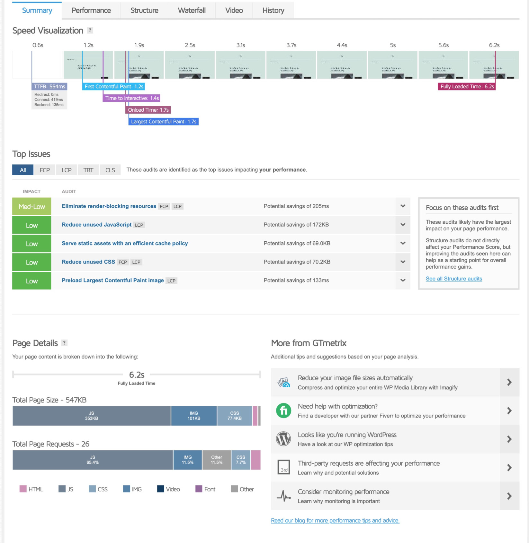Filter top issues by TBT
Viewport: 529px width, 543px height.
point(88,170)
